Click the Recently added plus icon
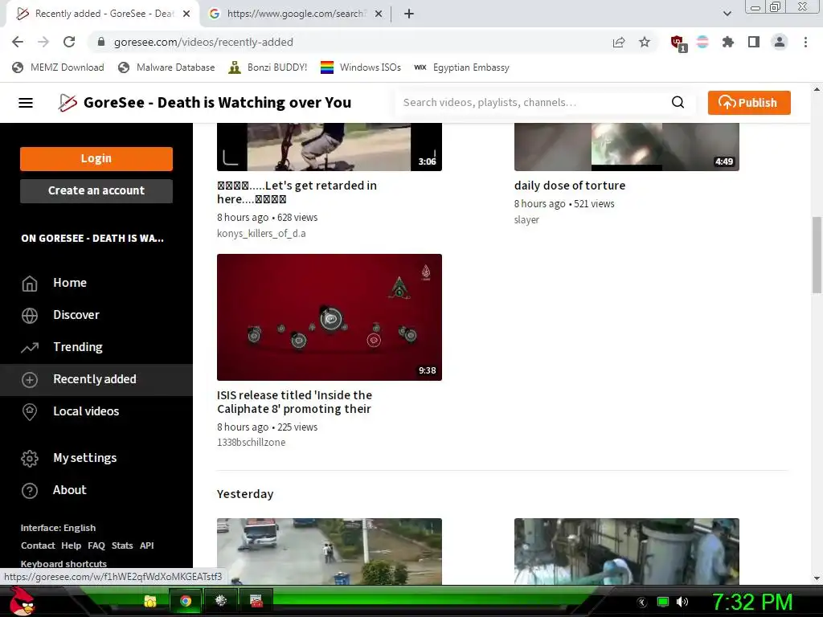Viewport: 823px width, 617px height. pyautogui.click(x=30, y=380)
